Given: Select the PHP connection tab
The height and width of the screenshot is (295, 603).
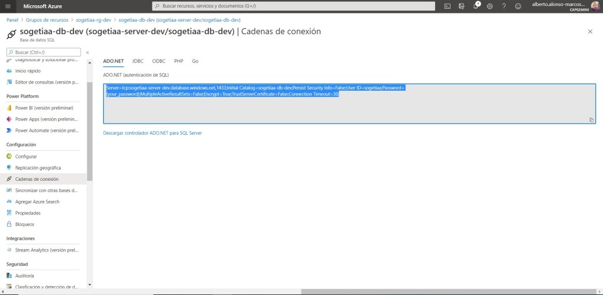Looking at the screenshot, I should pos(178,61).
